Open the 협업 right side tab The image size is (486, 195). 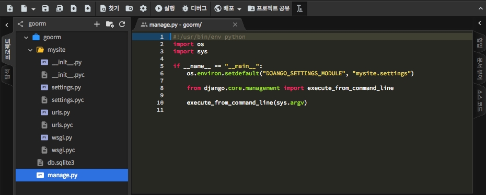[480, 42]
